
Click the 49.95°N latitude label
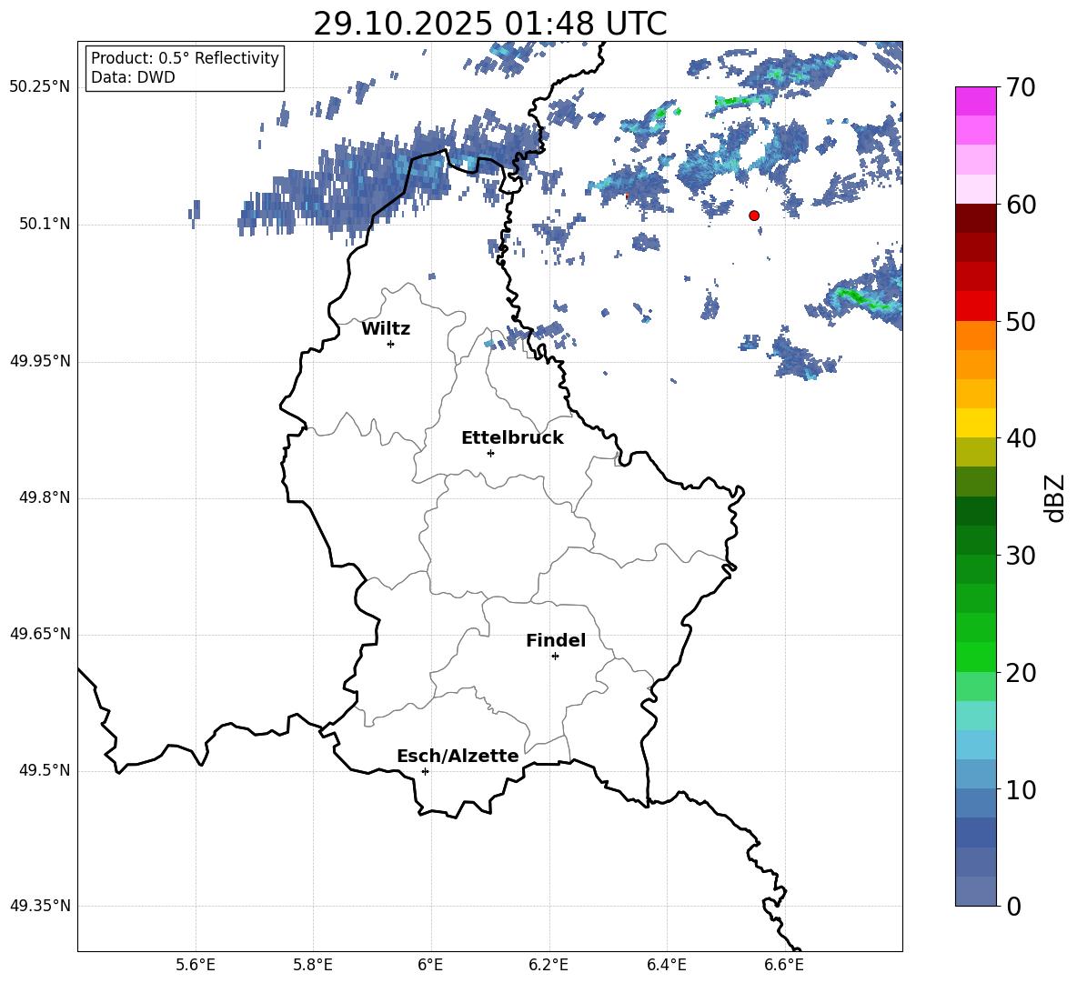coord(40,361)
